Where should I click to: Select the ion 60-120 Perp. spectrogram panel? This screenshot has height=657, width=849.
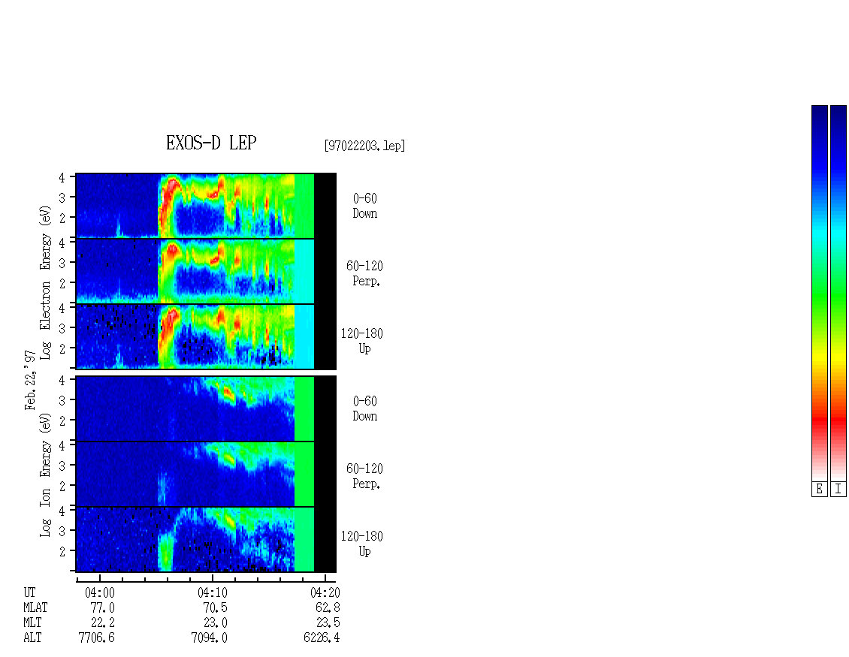[206, 474]
